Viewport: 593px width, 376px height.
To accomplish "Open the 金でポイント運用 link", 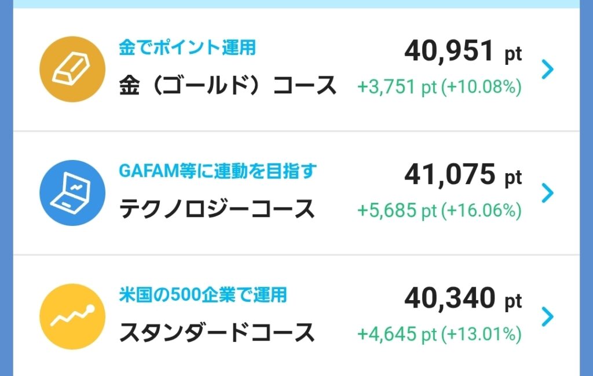I will click(187, 48).
